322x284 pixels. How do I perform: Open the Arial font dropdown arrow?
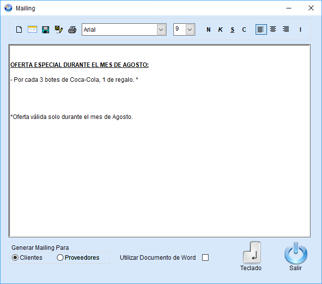pyautogui.click(x=161, y=30)
